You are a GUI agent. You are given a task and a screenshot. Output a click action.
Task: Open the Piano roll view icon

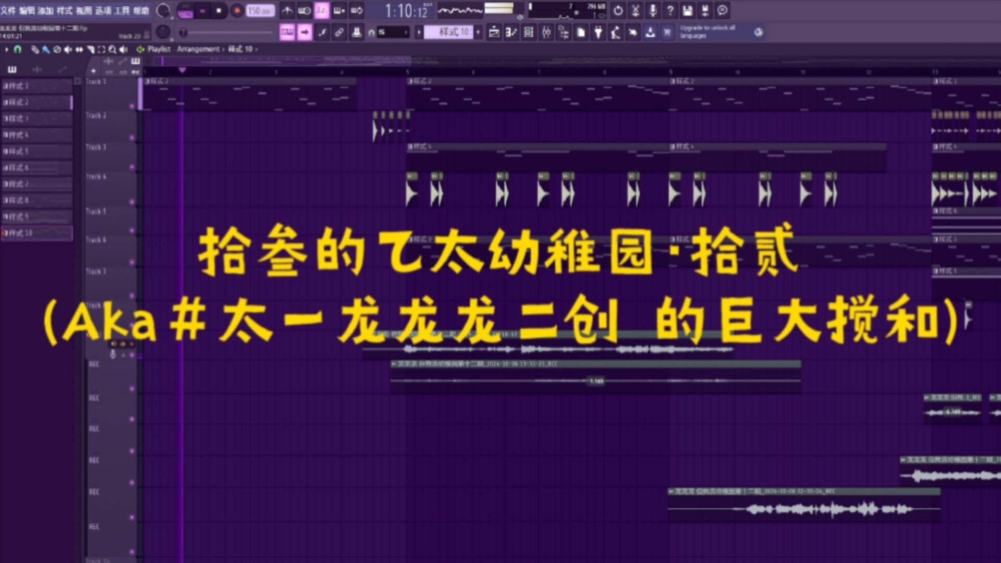pos(511,33)
